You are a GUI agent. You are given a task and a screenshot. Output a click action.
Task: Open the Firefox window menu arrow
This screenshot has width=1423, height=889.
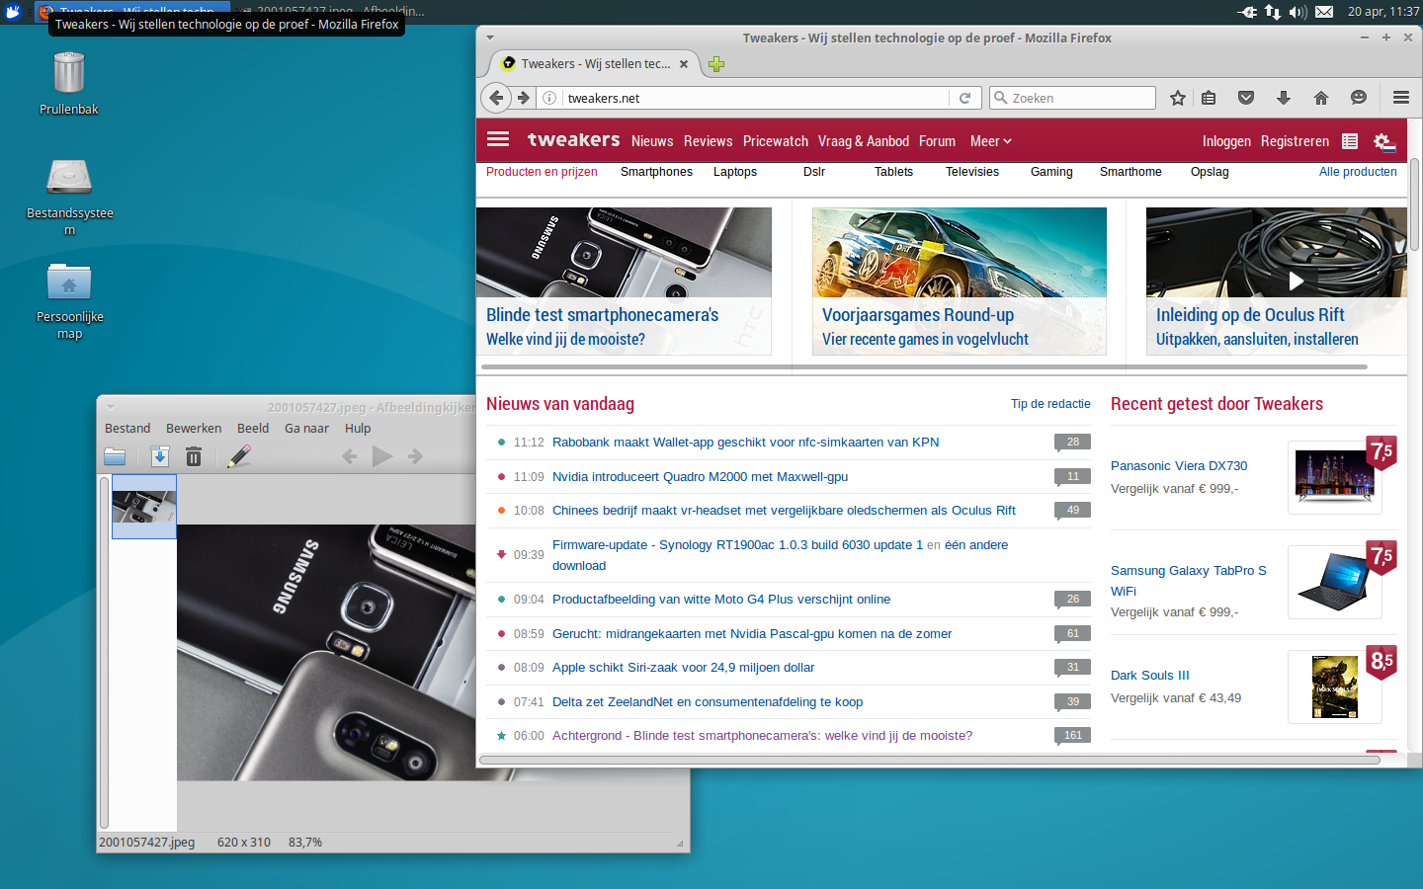click(x=489, y=38)
